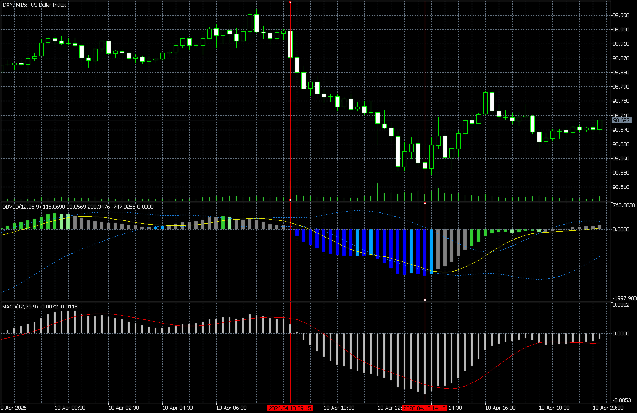Click the DXY, M15 US Dollar Index chart title
The width and height of the screenshot is (637, 413).
tap(34, 5)
